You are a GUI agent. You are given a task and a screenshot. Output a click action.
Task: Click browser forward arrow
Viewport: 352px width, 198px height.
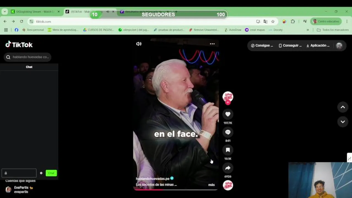click(x=13, y=21)
